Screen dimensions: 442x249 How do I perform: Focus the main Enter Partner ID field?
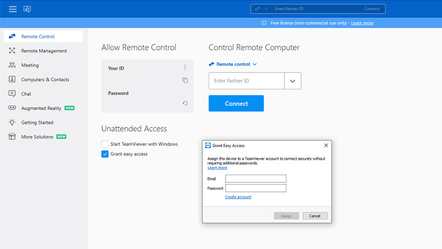pyautogui.click(x=246, y=81)
